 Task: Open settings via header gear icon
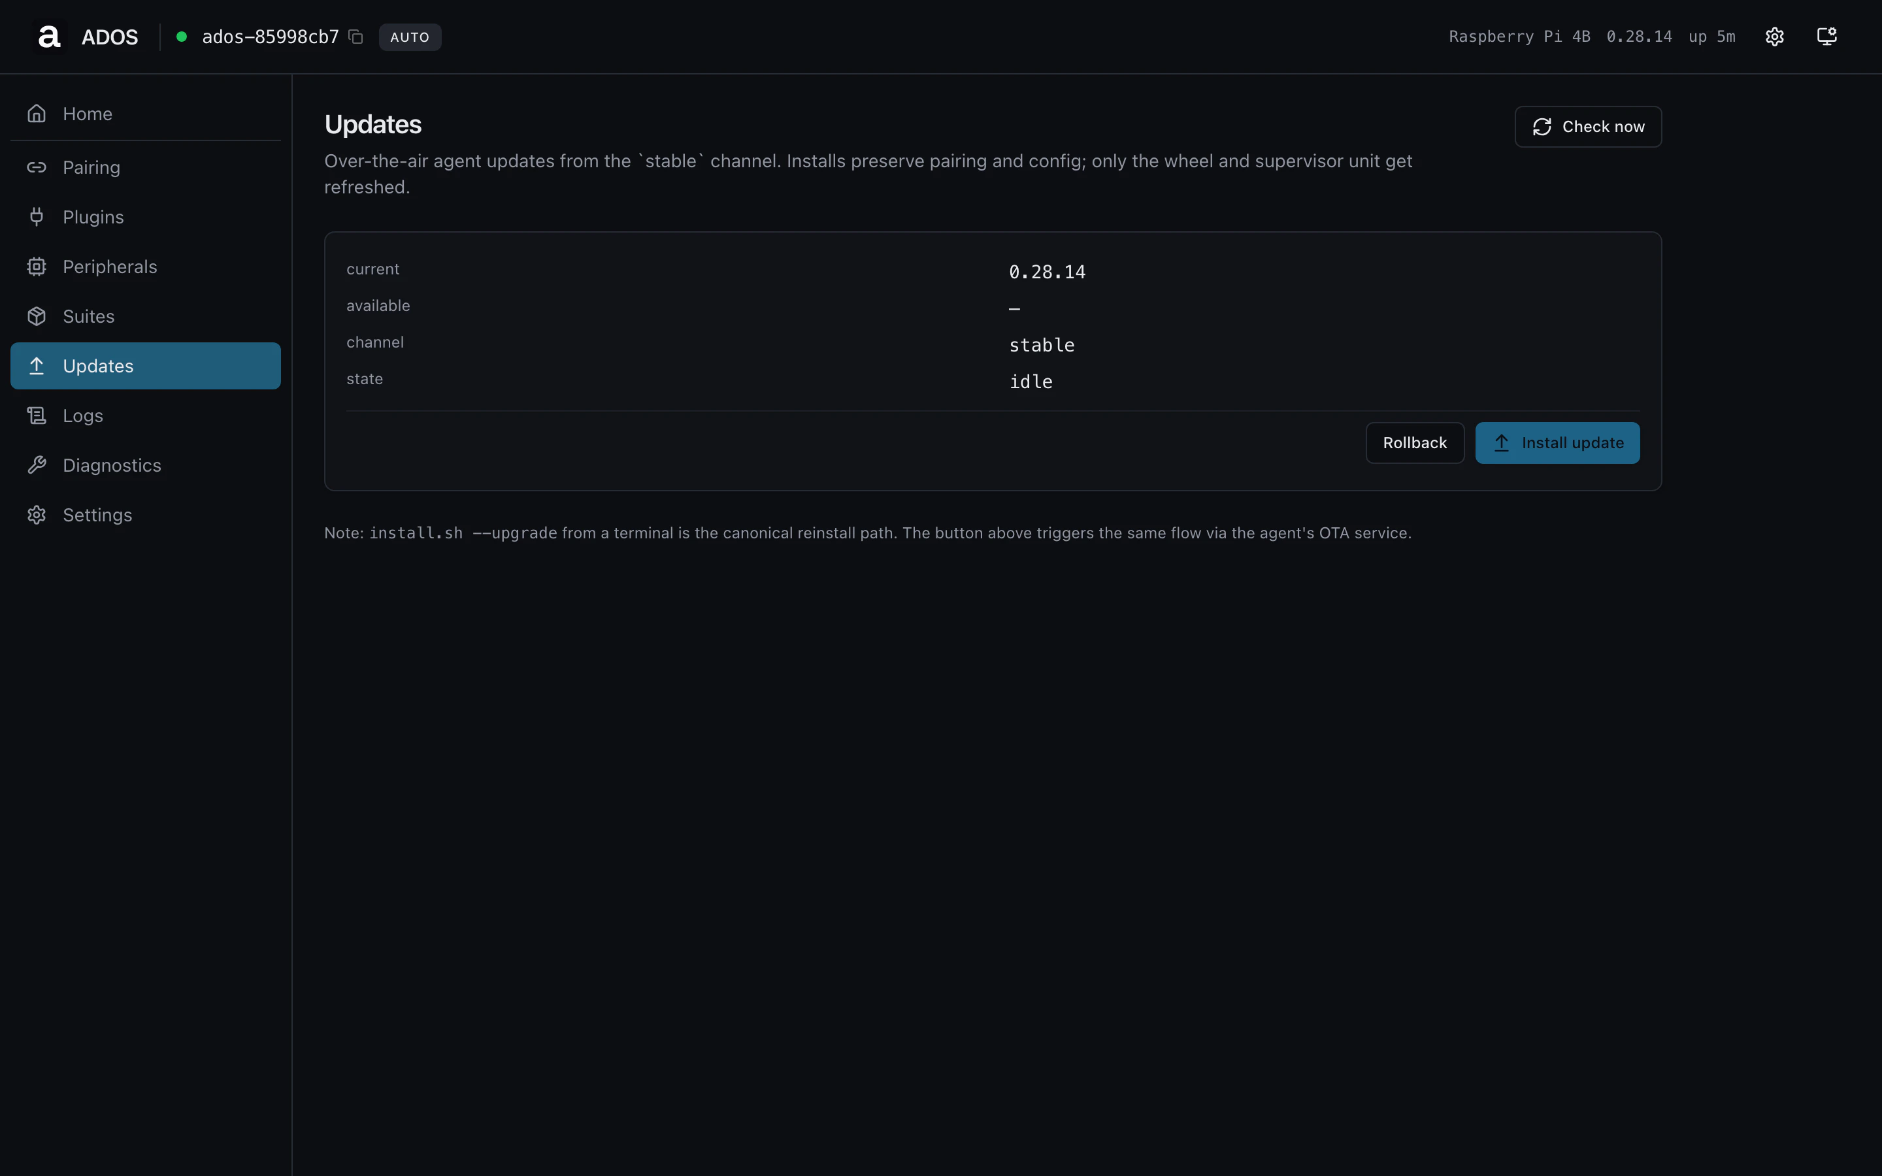click(1775, 37)
